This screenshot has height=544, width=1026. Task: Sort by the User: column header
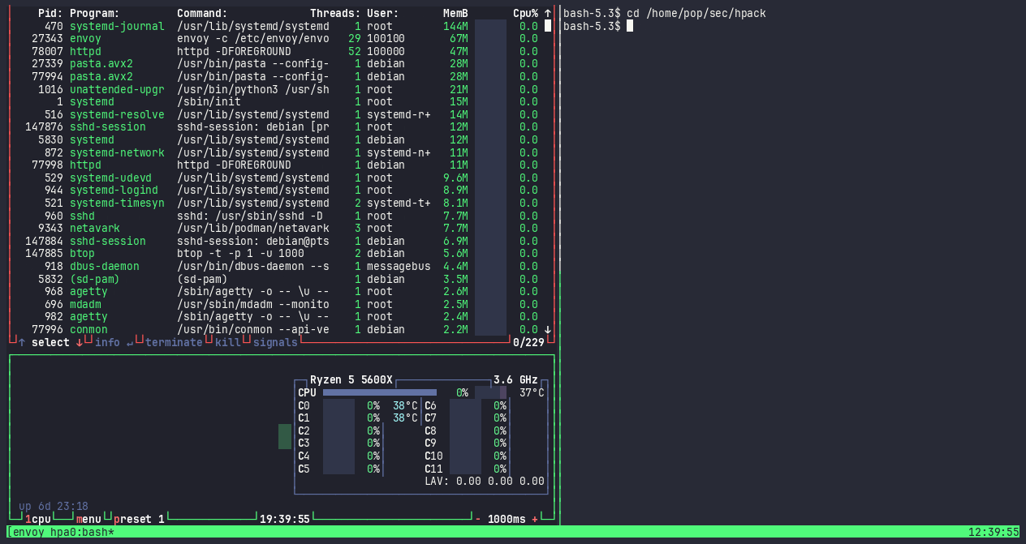coord(382,13)
